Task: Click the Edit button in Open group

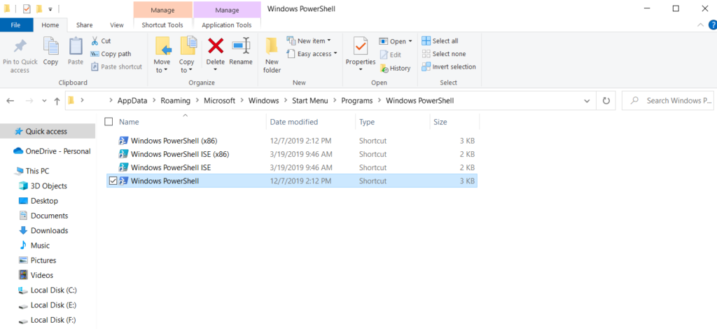Action: click(x=390, y=55)
